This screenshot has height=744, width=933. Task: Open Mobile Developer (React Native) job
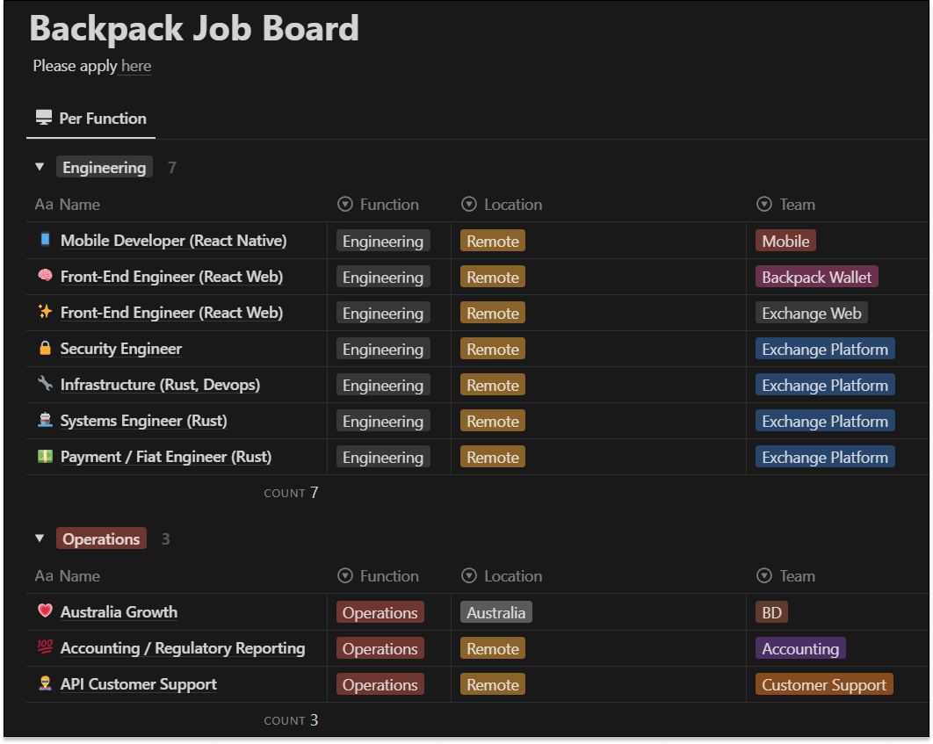point(174,241)
